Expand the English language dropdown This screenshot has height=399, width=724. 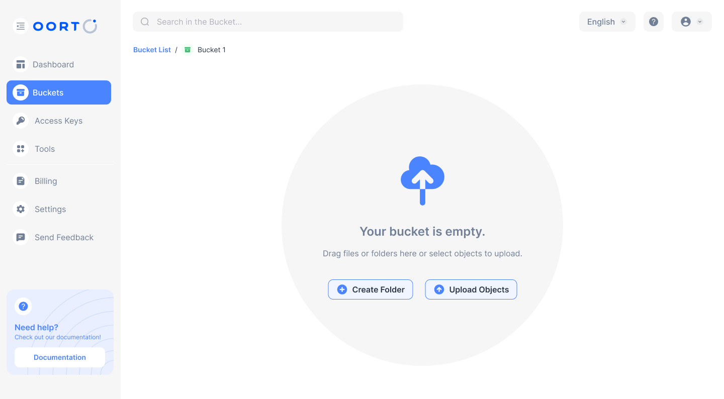tap(607, 22)
